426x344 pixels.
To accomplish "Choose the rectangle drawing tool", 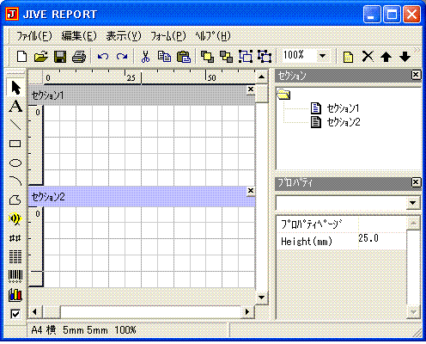I will click(15, 144).
